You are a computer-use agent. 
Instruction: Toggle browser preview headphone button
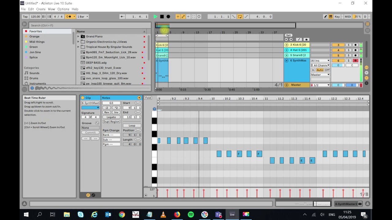click(x=32, y=88)
